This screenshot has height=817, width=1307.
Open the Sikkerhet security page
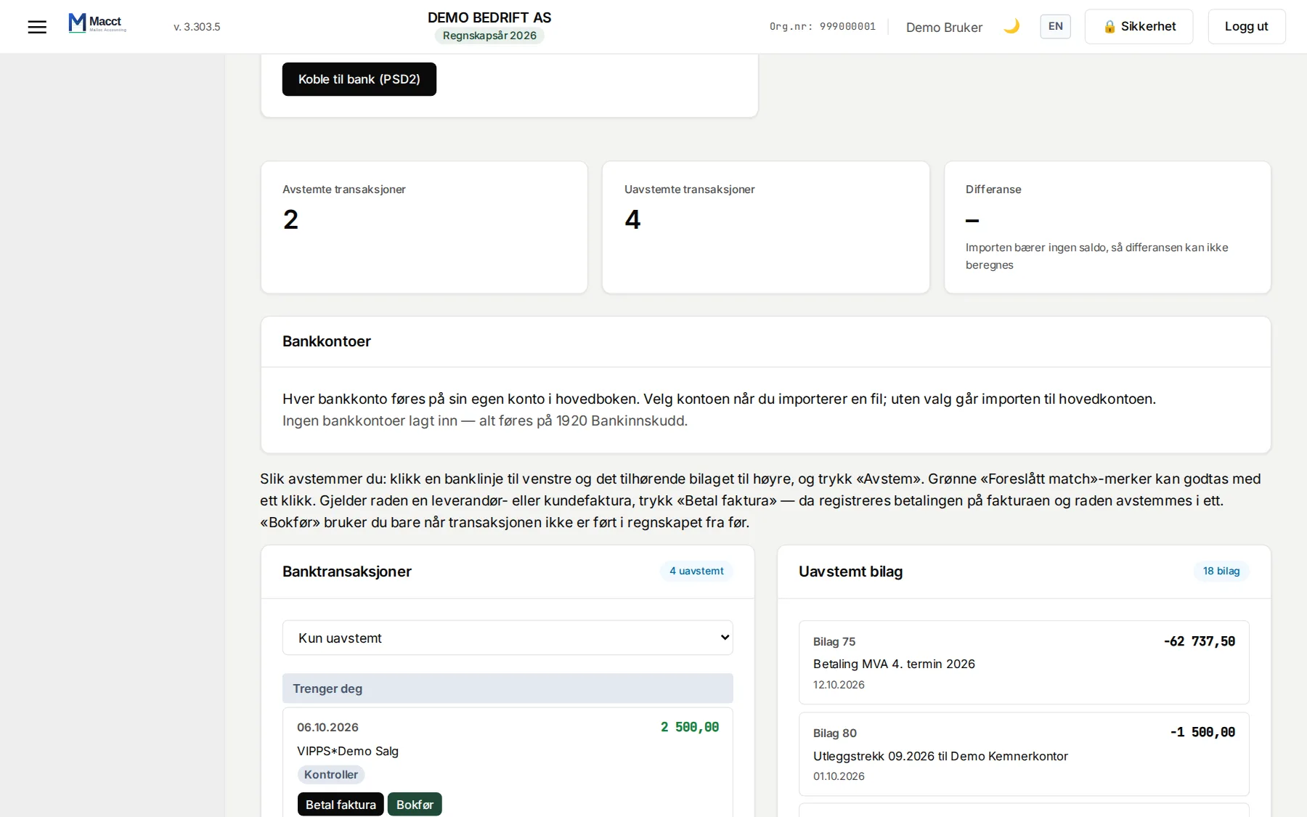(1139, 26)
